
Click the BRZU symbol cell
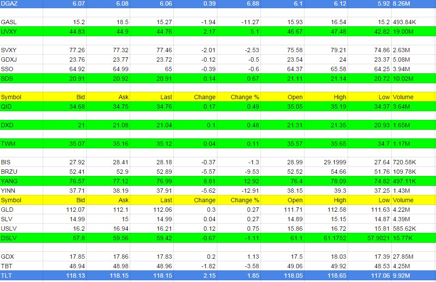22,172
